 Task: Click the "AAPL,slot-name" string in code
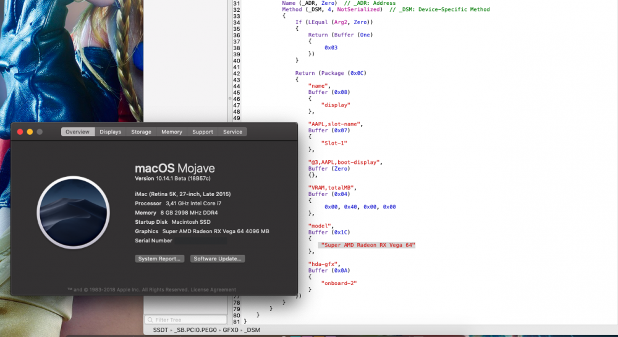(334, 124)
